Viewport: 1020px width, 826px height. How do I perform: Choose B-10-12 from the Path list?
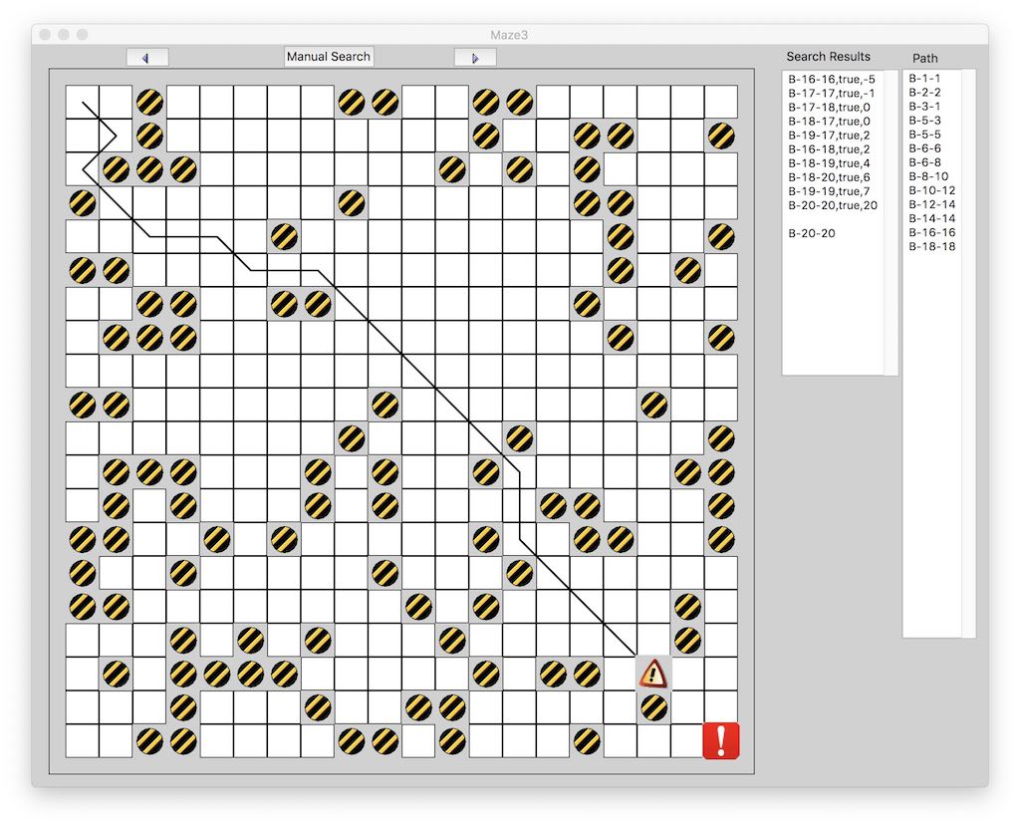(x=931, y=190)
